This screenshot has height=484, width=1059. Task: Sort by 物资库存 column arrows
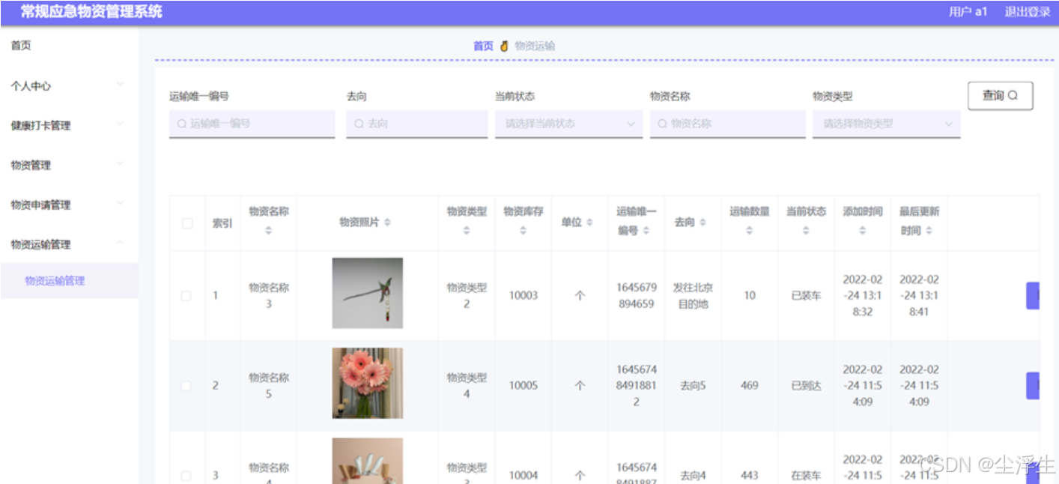[524, 231]
